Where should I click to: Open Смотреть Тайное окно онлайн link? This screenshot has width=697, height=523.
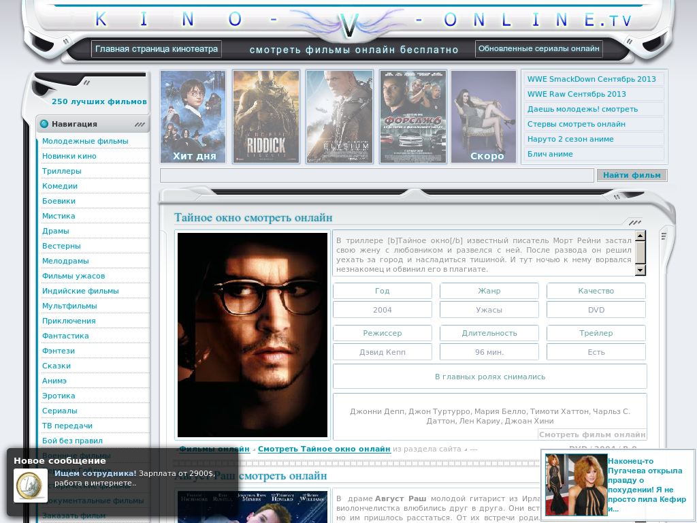(x=324, y=449)
